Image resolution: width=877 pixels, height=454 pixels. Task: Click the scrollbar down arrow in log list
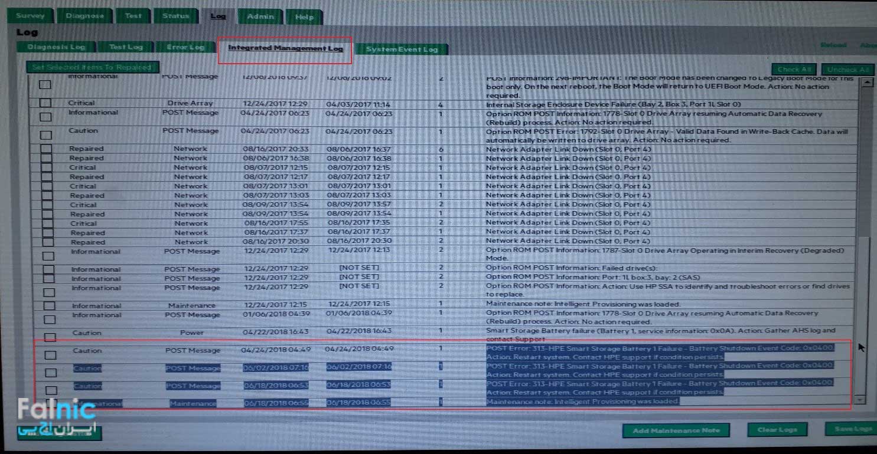860,400
